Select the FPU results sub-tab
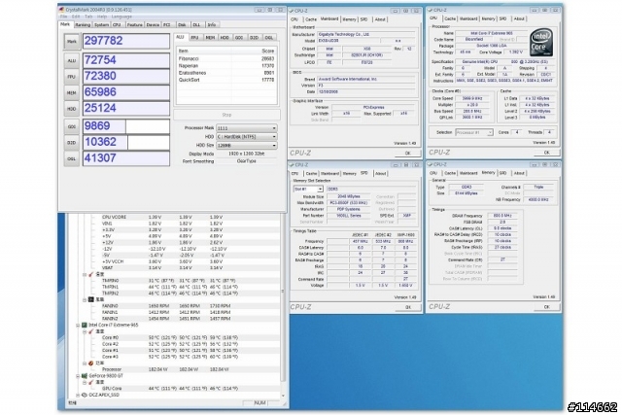The height and width of the screenshot is (415, 622). click(x=194, y=37)
